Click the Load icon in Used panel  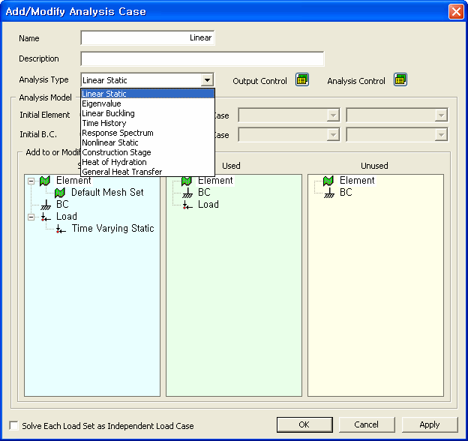tap(187, 205)
